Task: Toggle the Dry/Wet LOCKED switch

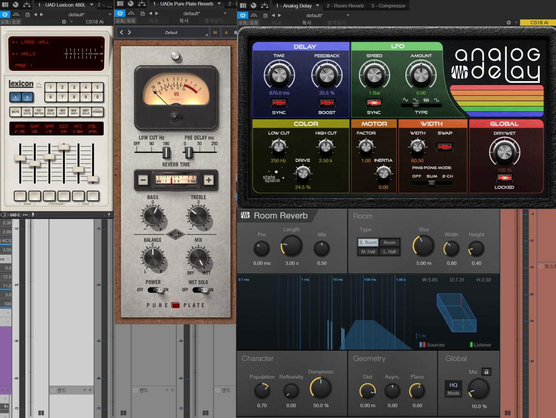Action: pyautogui.click(x=504, y=177)
